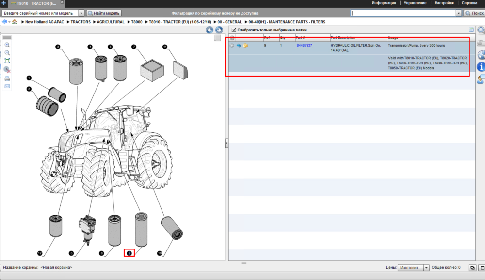485x280 pixels.
Task: Click the home icon in breadcrumb
Action: point(15,22)
